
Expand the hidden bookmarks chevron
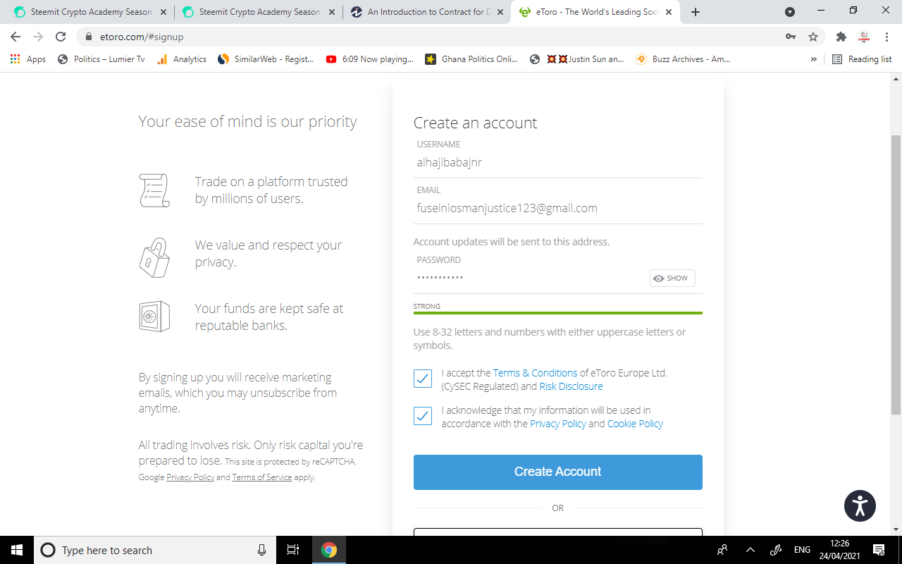pos(814,59)
